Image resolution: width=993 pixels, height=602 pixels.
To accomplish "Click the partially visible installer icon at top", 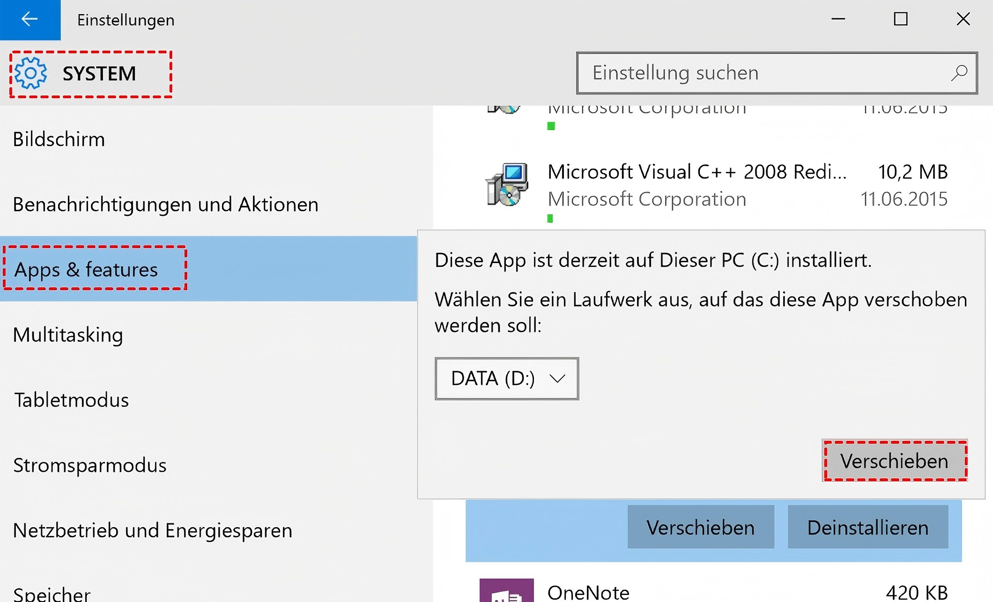I will click(x=504, y=110).
